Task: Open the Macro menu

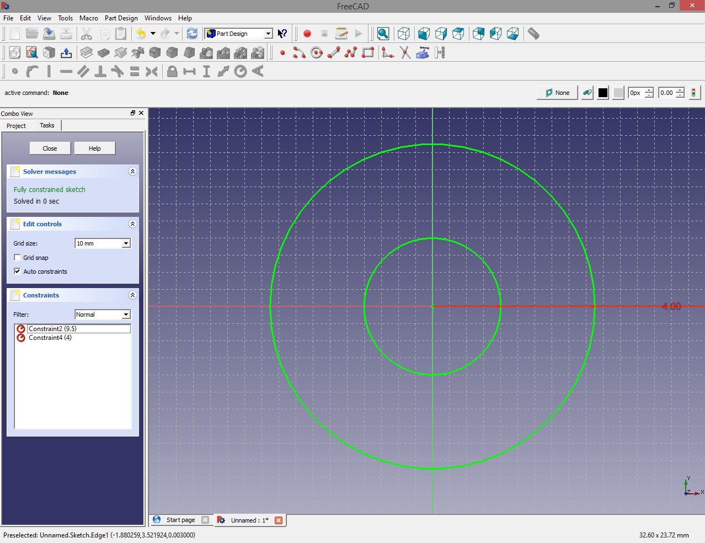Action: point(88,18)
